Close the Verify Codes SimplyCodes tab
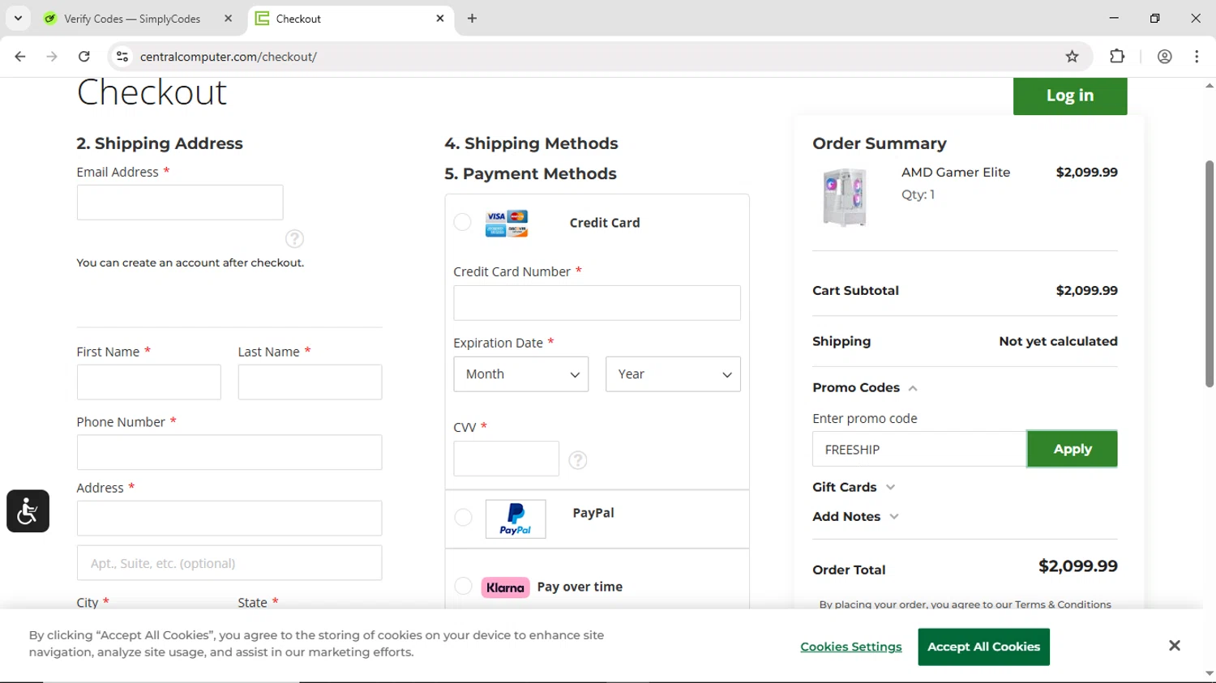The width and height of the screenshot is (1216, 683). (229, 18)
